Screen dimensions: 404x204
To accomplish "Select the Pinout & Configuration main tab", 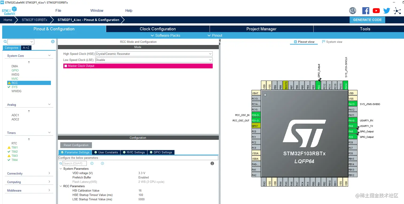I will click(54, 29).
